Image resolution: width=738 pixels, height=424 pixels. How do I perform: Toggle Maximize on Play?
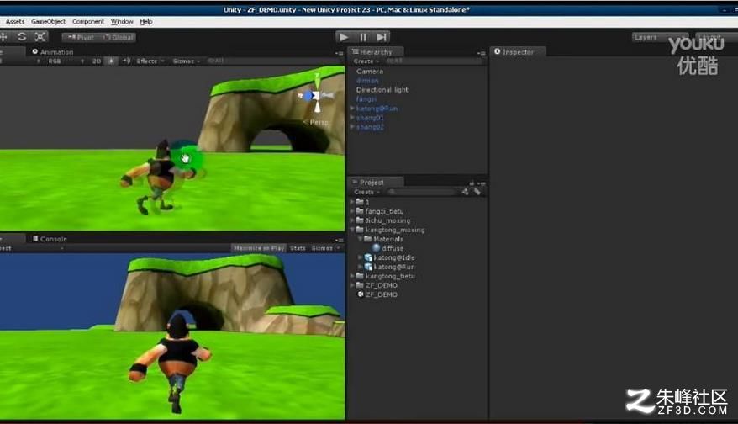pos(259,248)
